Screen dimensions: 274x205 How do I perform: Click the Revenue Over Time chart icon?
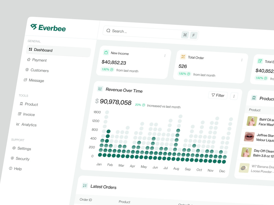tap(100, 89)
